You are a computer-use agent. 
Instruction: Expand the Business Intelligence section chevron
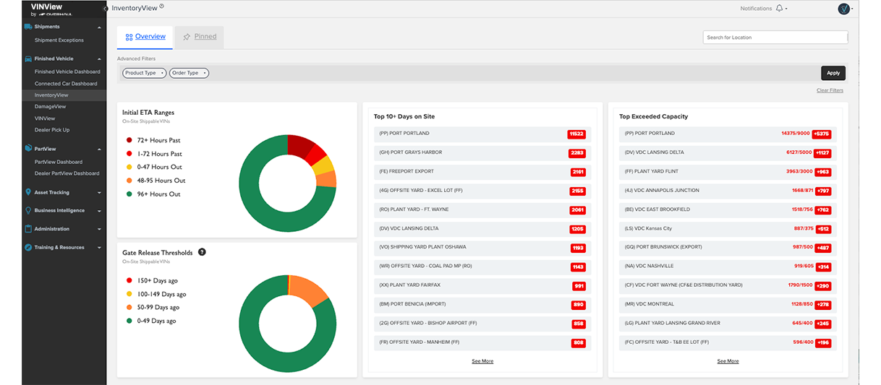(99, 211)
